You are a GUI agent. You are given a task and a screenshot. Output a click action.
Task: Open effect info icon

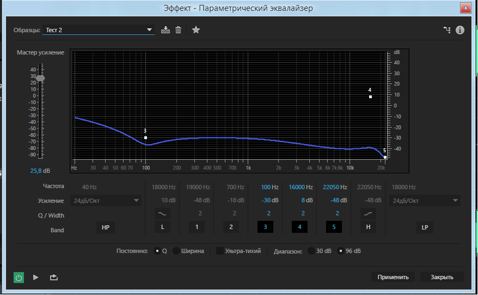point(460,30)
